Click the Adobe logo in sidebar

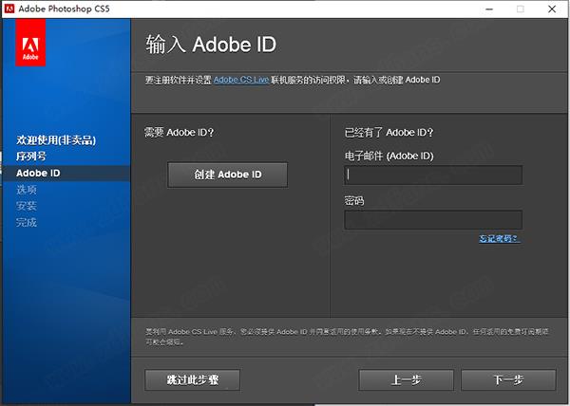(30, 43)
